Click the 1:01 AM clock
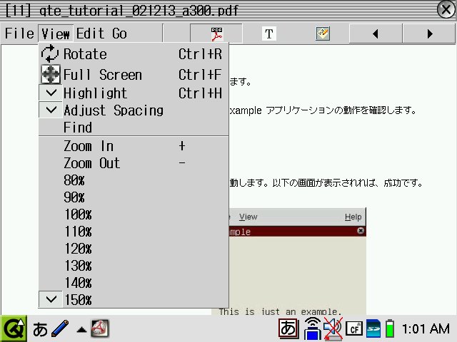457x342 pixels. pos(426,329)
